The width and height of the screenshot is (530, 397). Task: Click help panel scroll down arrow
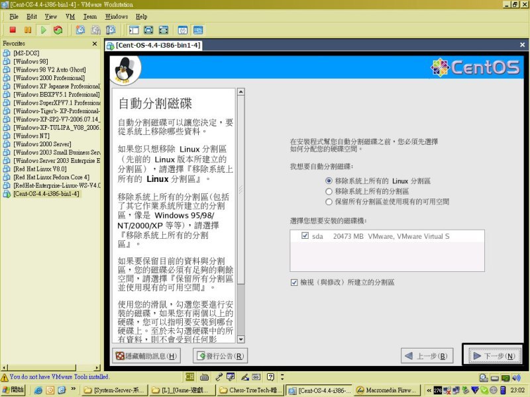[240, 339]
